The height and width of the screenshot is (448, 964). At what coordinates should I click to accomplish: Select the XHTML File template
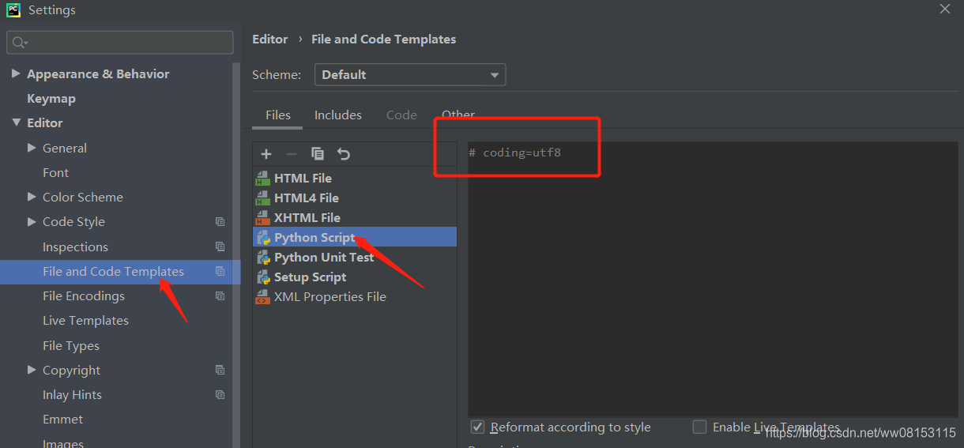(x=307, y=218)
